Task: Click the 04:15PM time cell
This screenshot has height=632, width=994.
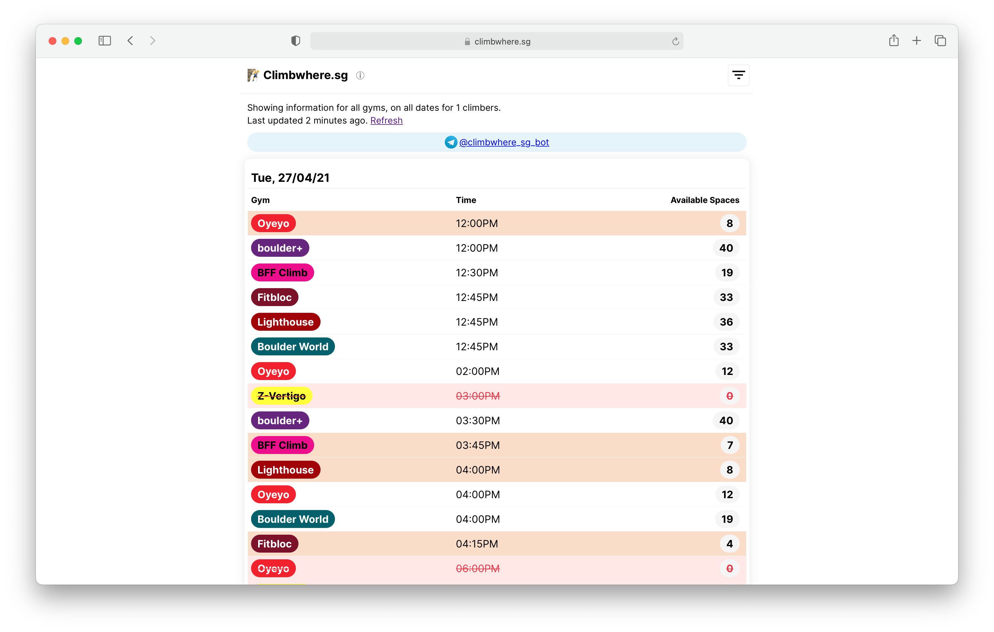Action: 477,544
